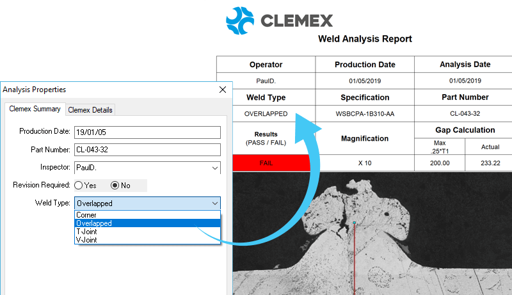Image resolution: width=512 pixels, height=295 pixels.
Task: Collapse the Weld Type dropdown
Action: tap(214, 203)
